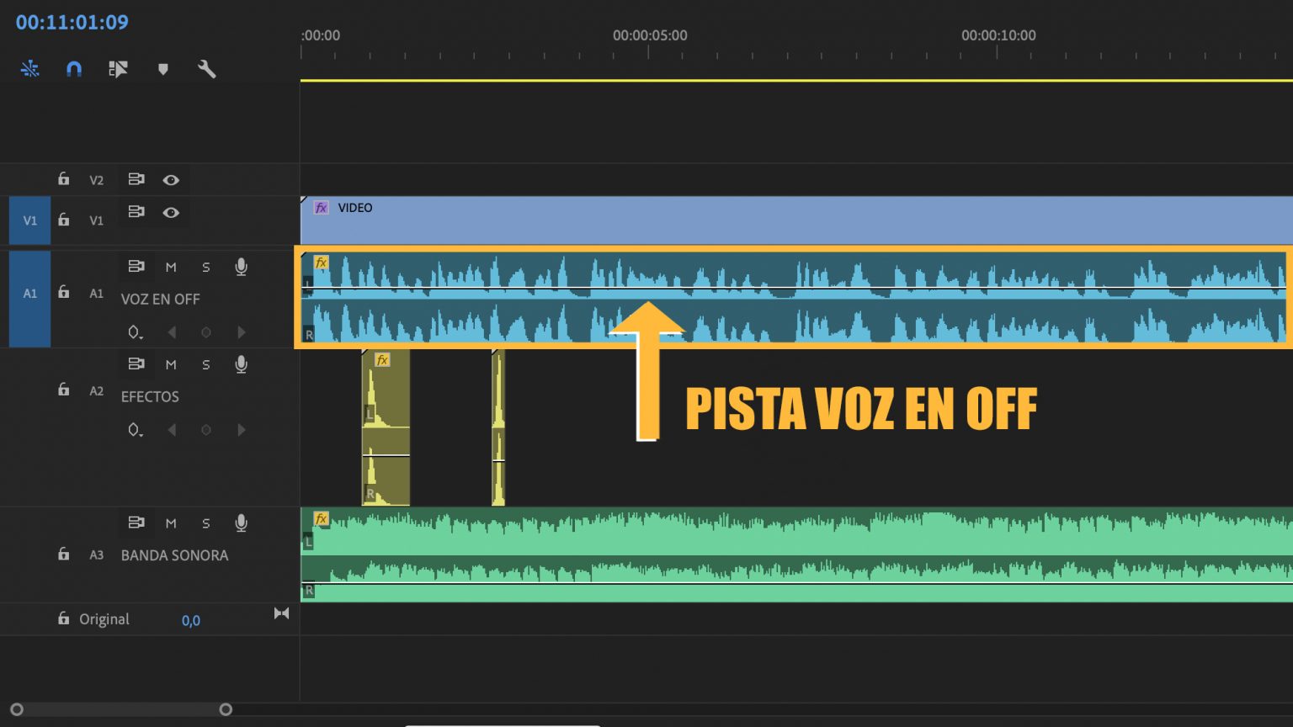Select the A1 track targeting button

tap(29, 293)
